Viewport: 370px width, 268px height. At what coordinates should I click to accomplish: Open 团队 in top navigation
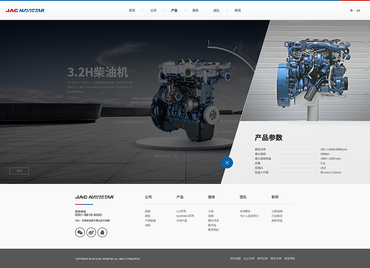click(217, 10)
